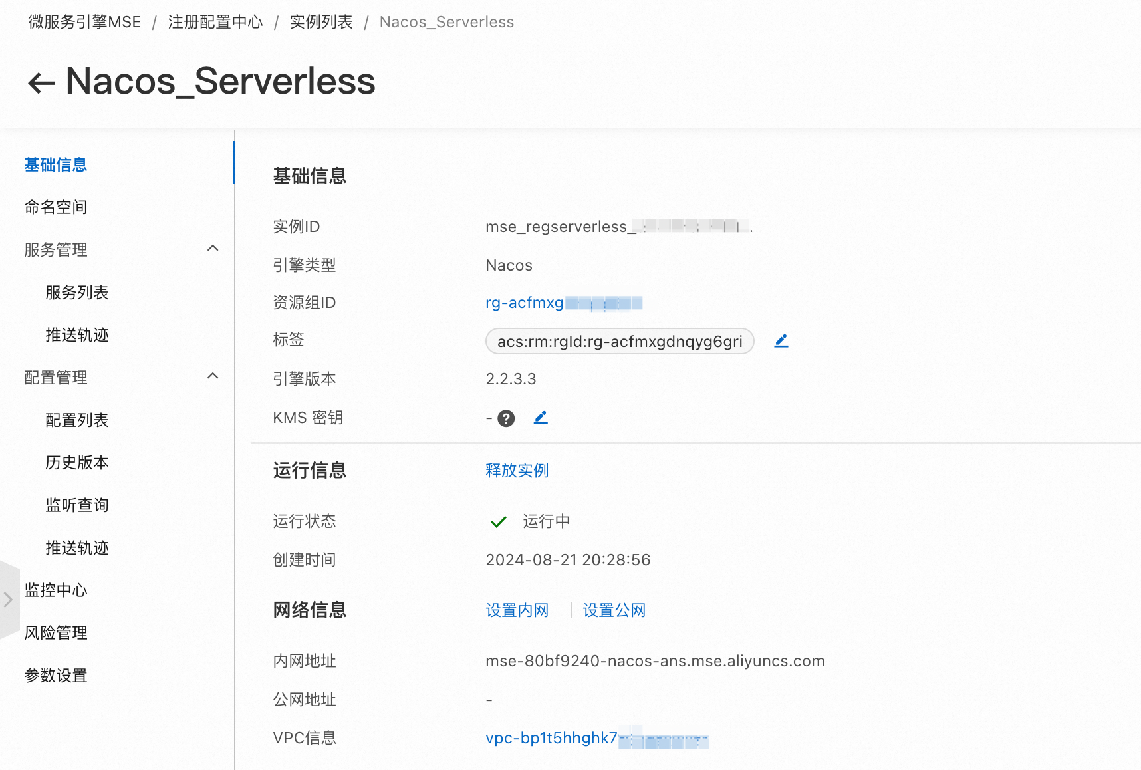The width and height of the screenshot is (1141, 770).
Task: Open the KMS 密钥 help question mark
Action: click(506, 418)
